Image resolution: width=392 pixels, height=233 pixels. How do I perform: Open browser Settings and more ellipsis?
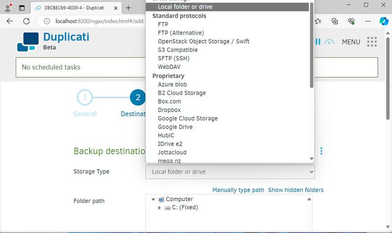click(368, 21)
